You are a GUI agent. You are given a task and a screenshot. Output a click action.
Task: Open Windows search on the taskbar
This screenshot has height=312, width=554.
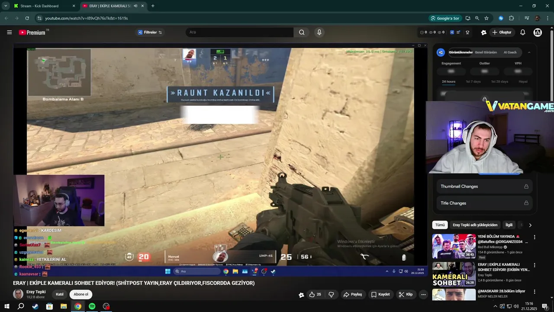click(x=21, y=306)
